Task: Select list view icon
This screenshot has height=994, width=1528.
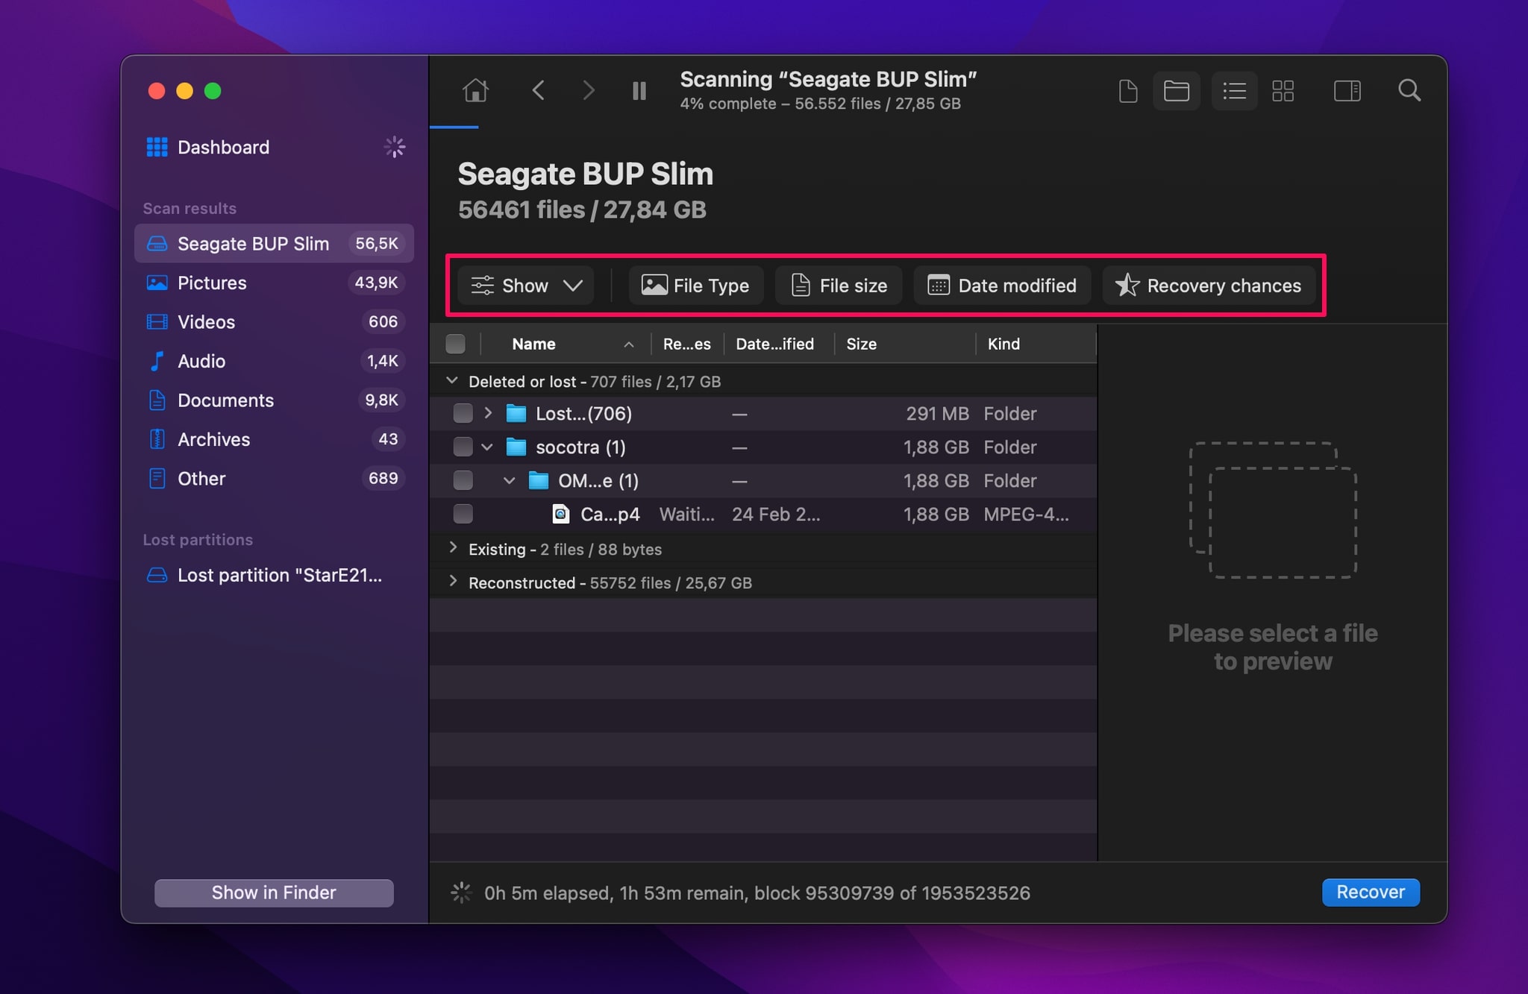Action: [1235, 91]
